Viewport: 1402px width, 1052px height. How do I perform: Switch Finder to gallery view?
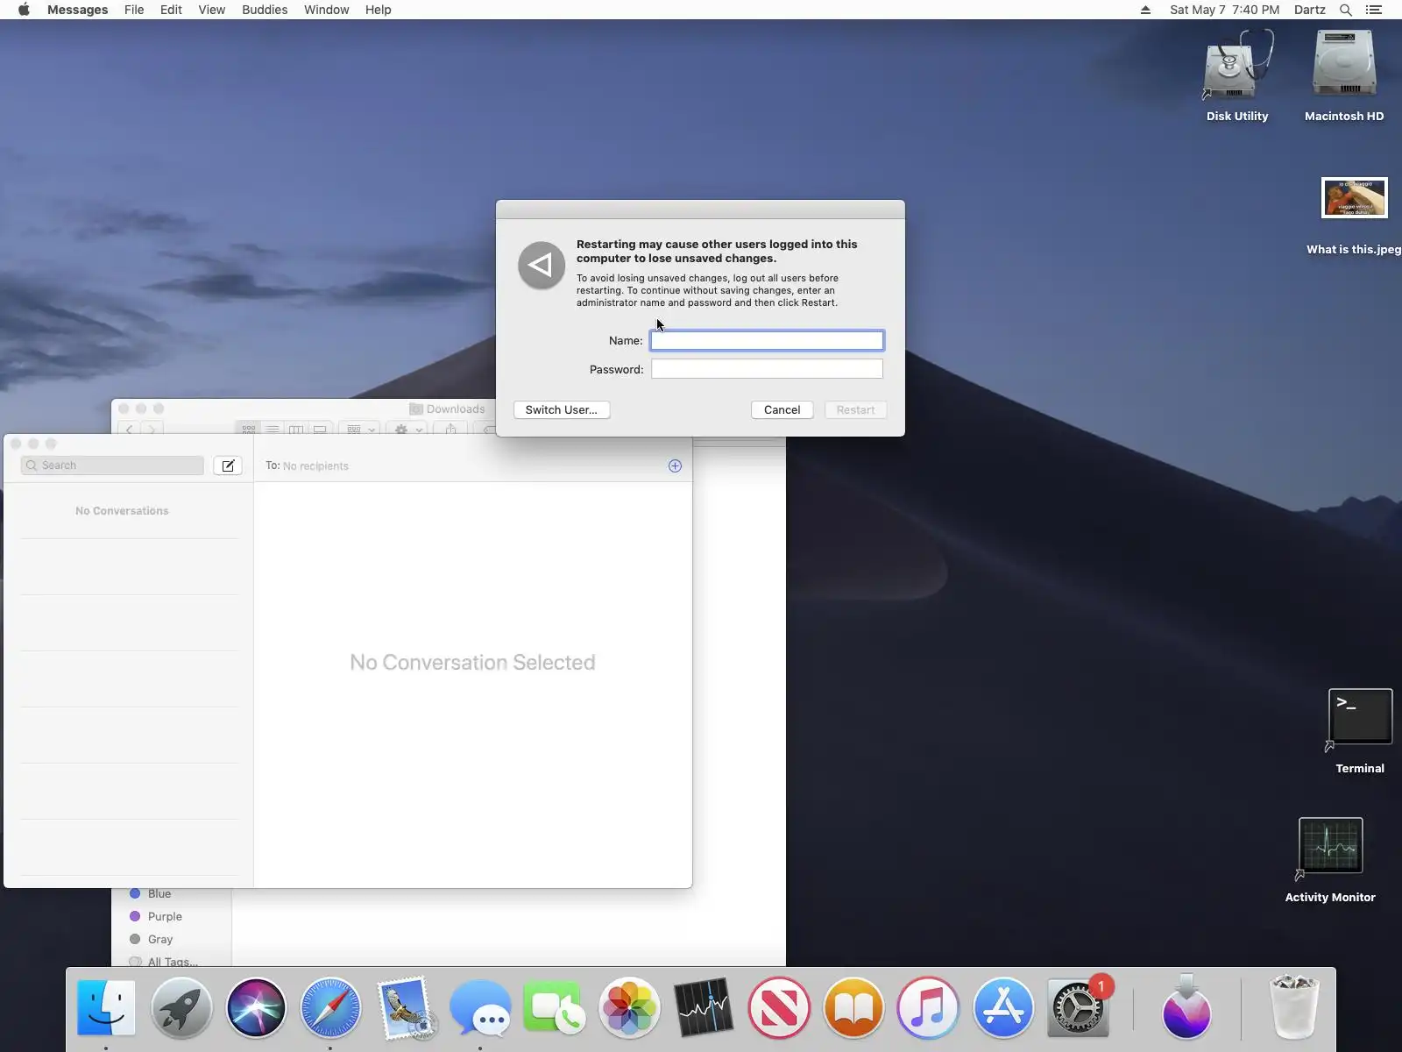click(x=320, y=430)
